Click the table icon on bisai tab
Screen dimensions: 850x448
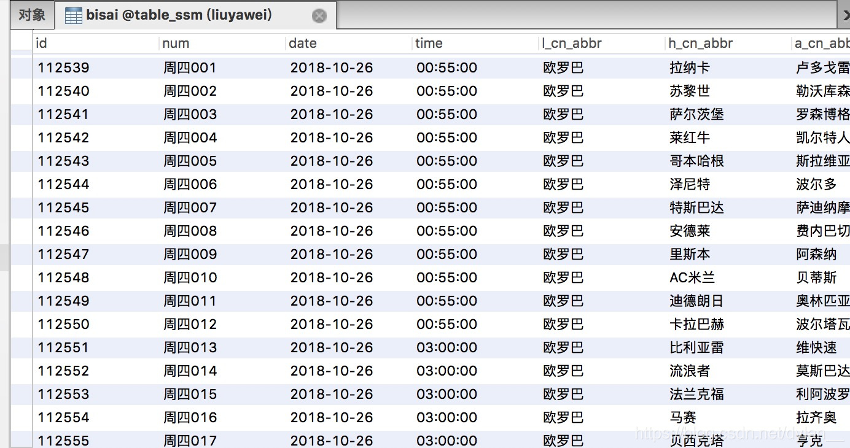point(73,16)
